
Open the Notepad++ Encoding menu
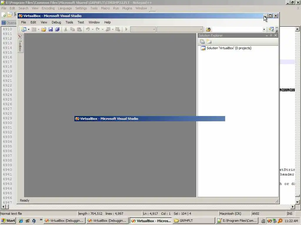tap(48, 8)
